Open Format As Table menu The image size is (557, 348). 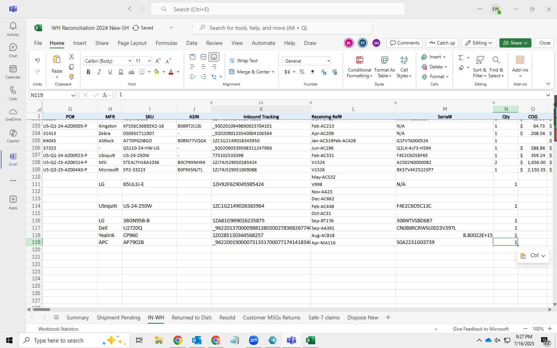coord(384,67)
